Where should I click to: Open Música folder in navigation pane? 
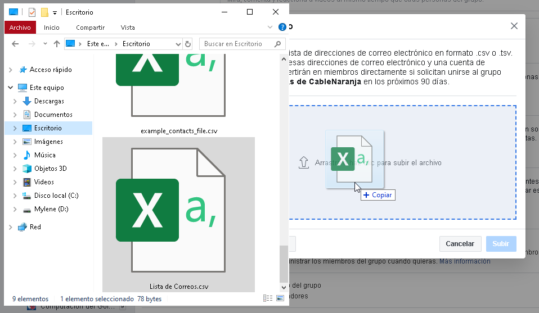tap(44, 155)
